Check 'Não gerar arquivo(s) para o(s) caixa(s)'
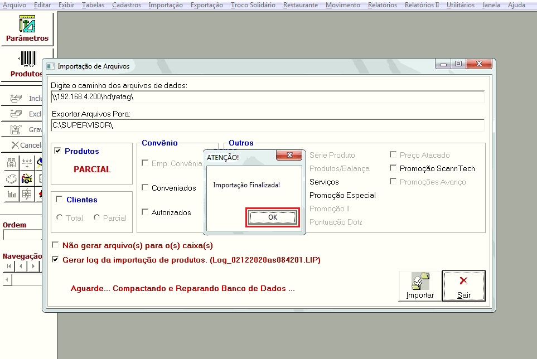Viewport: 537px width, 359px height. click(x=55, y=245)
